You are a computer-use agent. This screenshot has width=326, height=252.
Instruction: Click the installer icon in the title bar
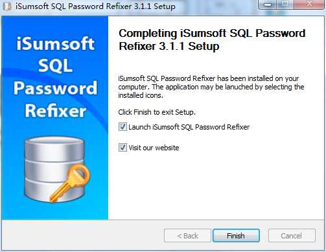(x=7, y=6)
